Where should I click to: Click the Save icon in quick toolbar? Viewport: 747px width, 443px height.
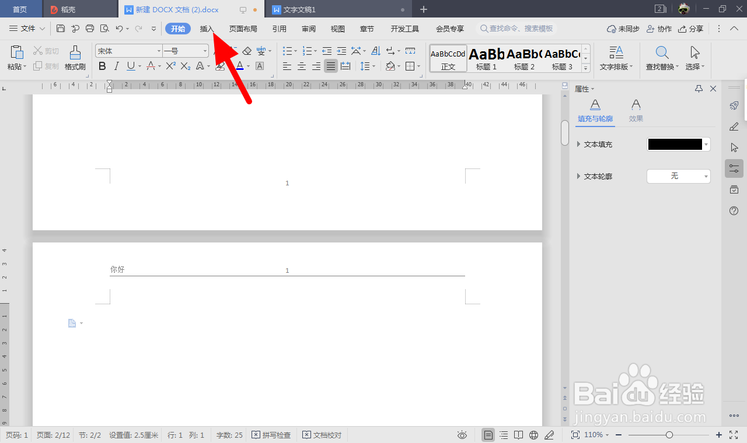61,29
